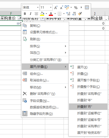
Task: Choose 取消组合(U)... from the menu
Action: click(x=45, y=80)
